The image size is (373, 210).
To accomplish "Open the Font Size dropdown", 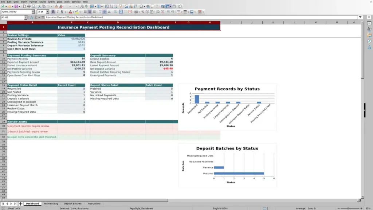I will click(x=47, y=12).
